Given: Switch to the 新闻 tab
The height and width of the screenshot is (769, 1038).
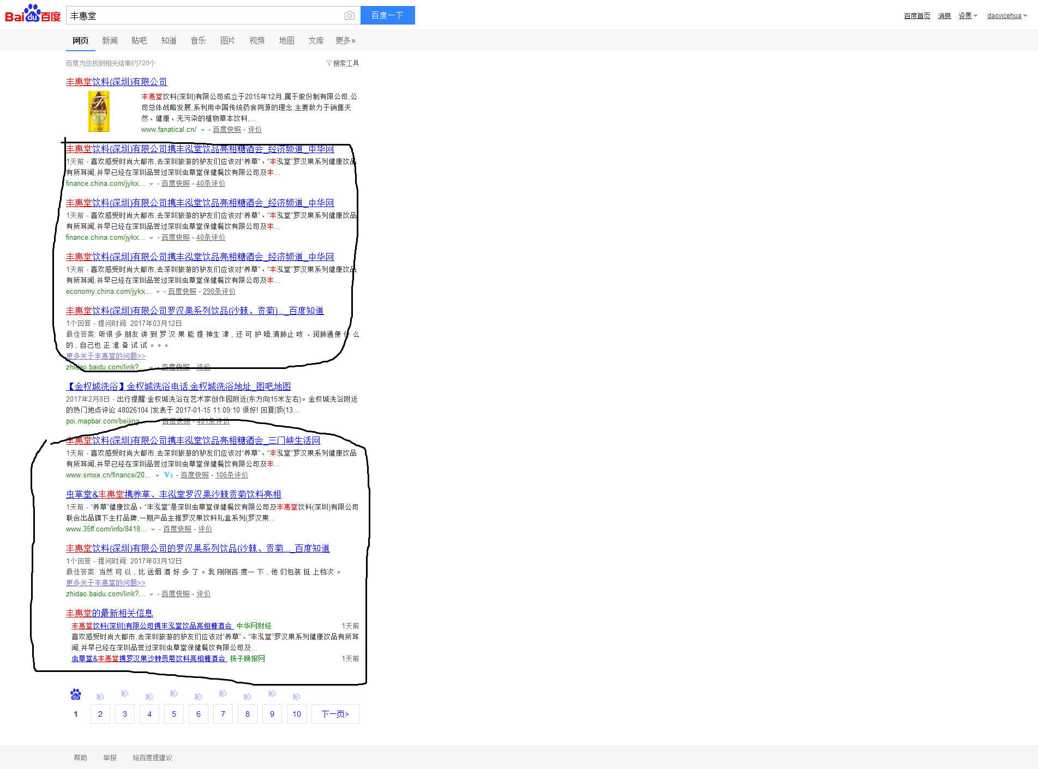Looking at the screenshot, I should tap(110, 40).
